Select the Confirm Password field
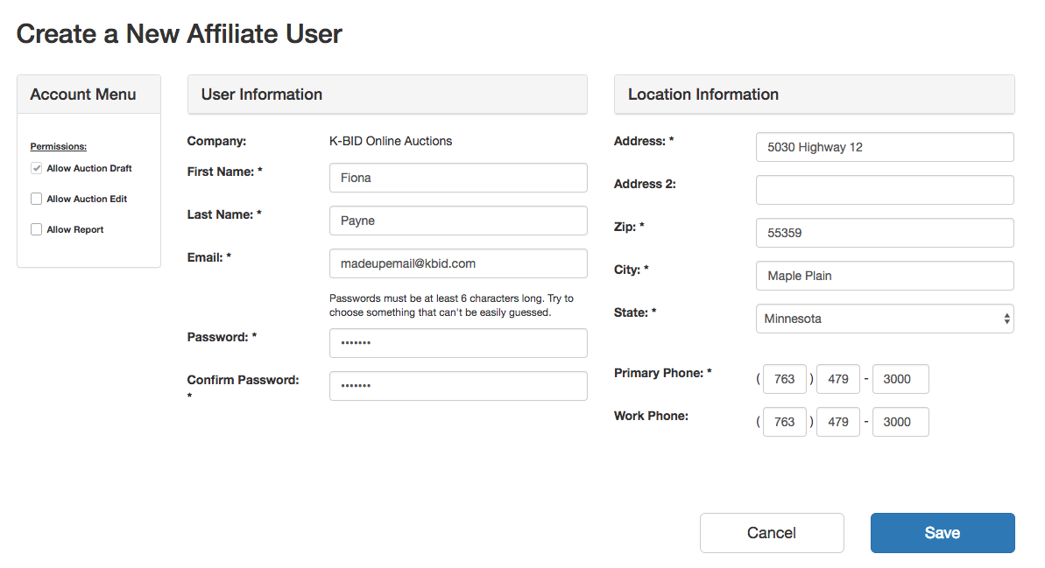This screenshot has width=1045, height=568. pyautogui.click(x=458, y=386)
